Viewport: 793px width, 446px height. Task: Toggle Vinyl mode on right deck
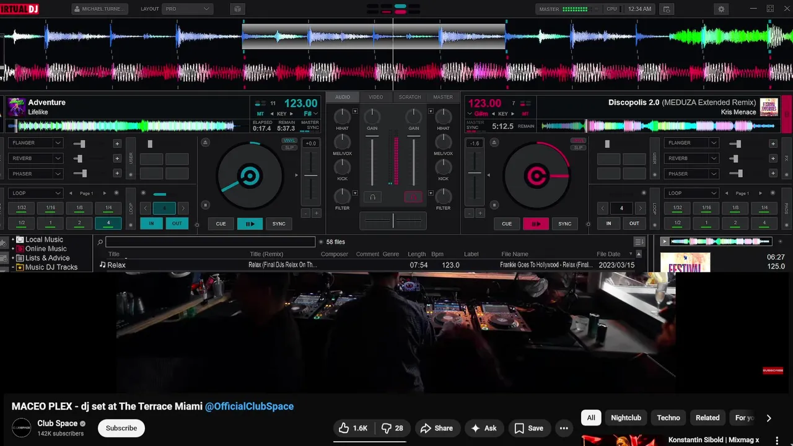click(x=579, y=141)
